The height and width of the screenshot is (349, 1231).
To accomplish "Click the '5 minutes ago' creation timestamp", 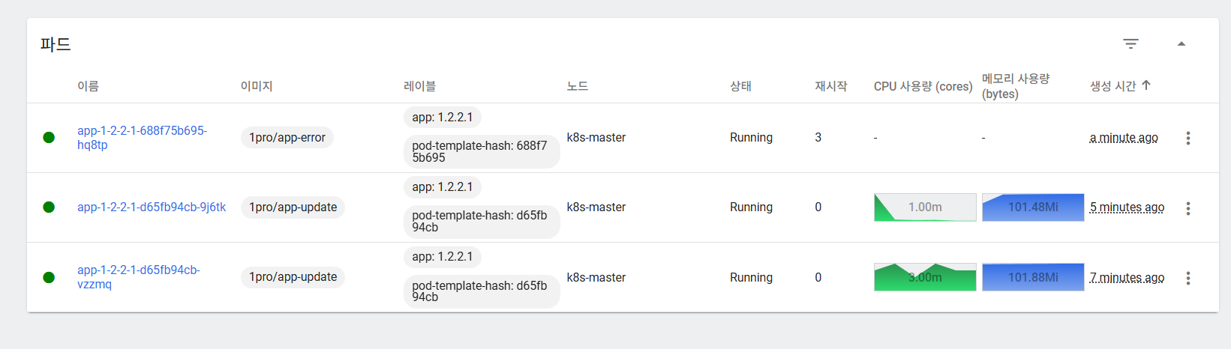I will tap(1127, 207).
